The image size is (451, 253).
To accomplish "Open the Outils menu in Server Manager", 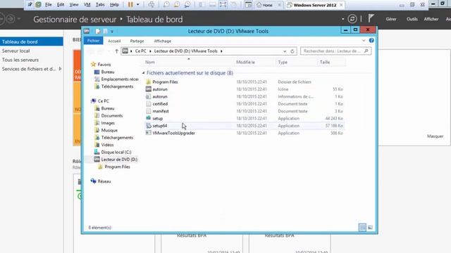I will [412, 19].
